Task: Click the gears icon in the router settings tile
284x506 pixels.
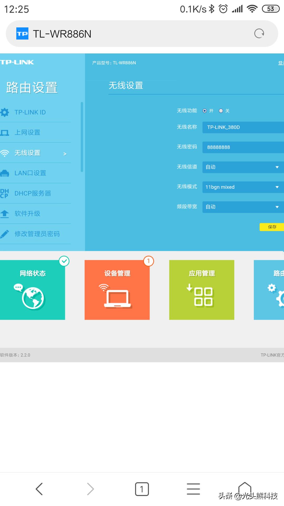Action: tap(276, 295)
